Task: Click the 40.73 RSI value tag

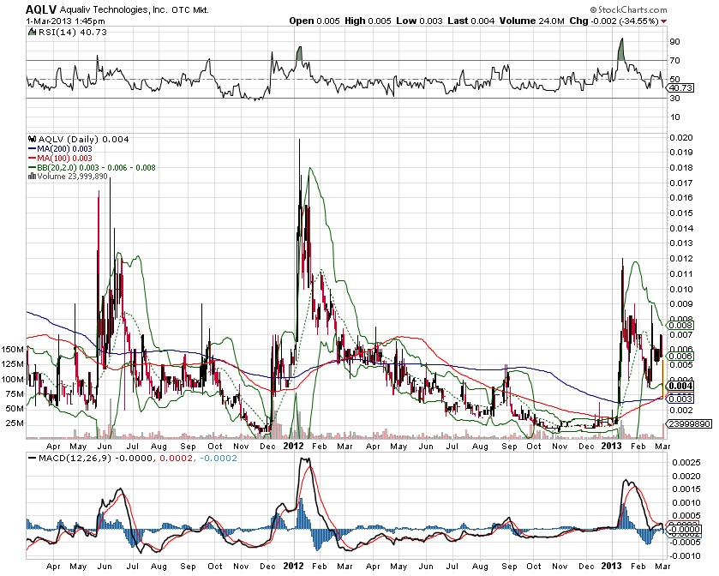Action: tap(680, 87)
